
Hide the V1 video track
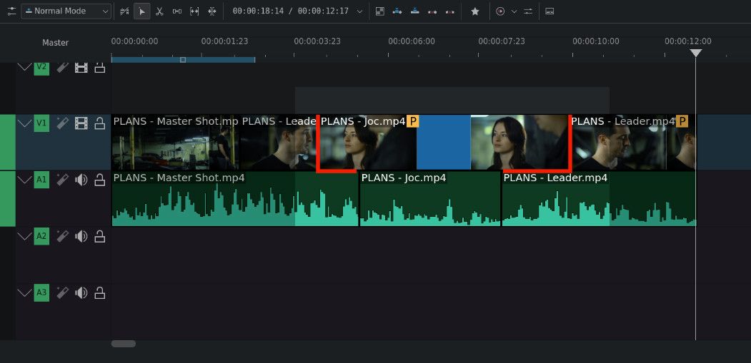point(81,123)
